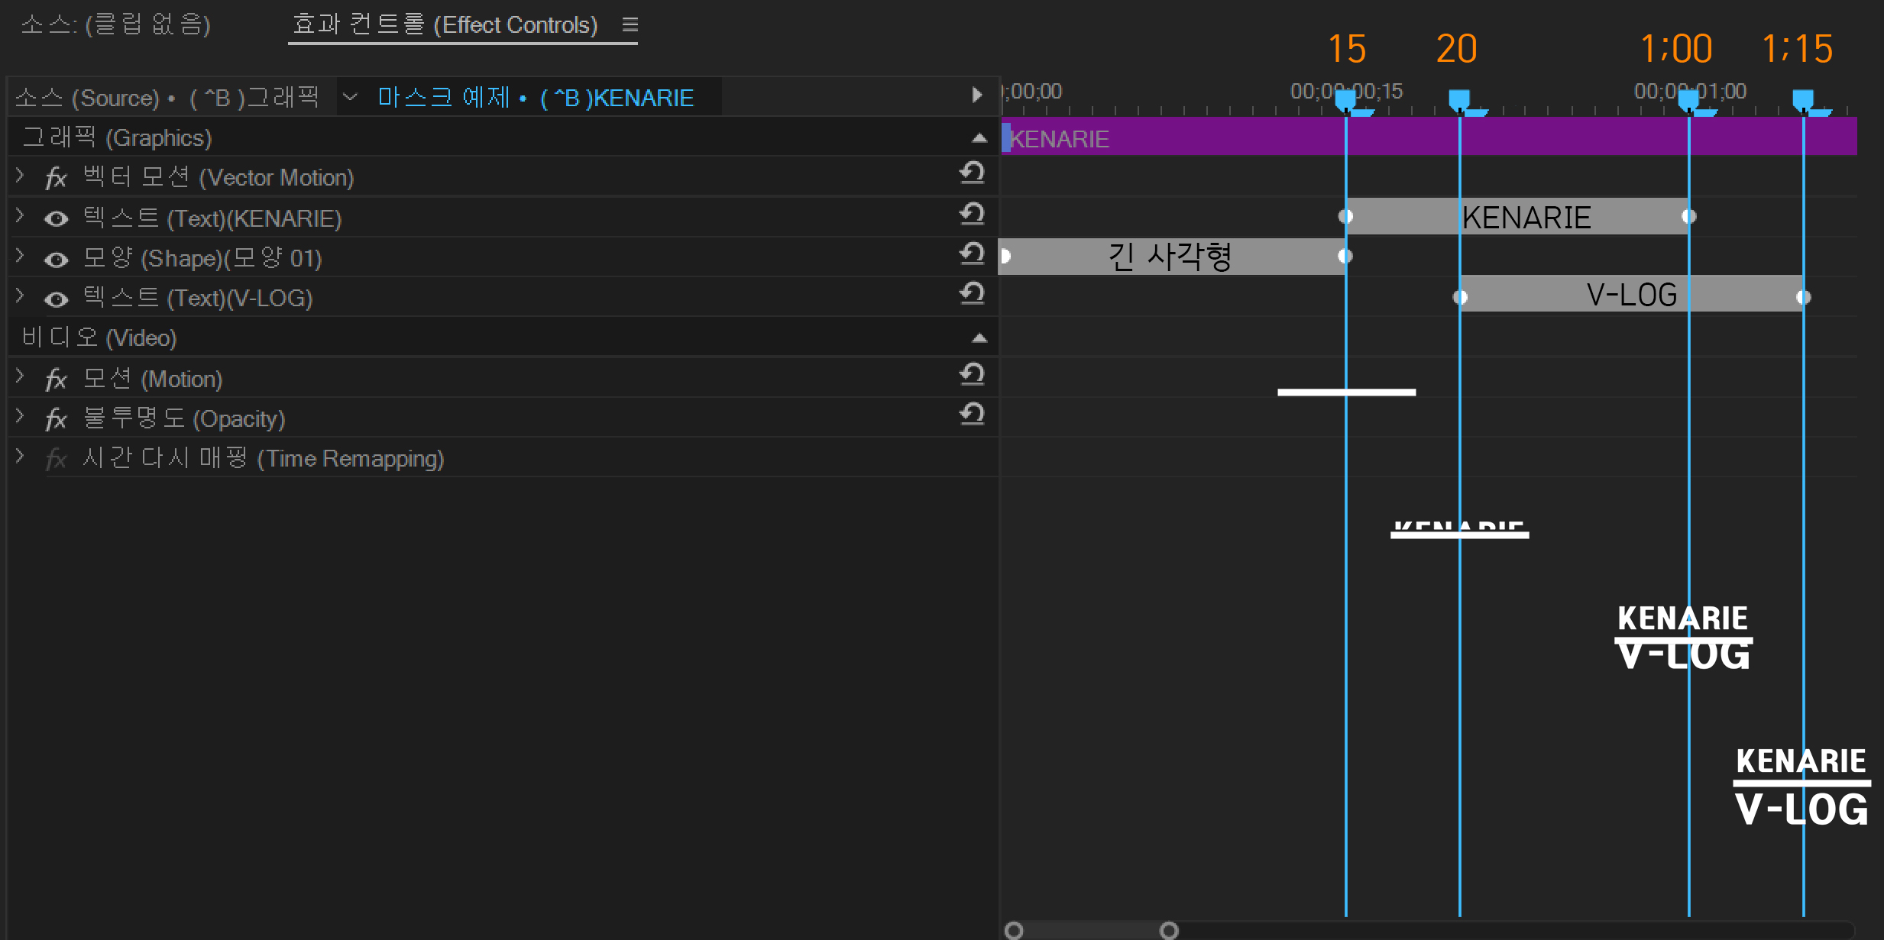The image size is (1884, 940).
Task: Reset the Text (KENARIE) layer
Action: point(972,215)
